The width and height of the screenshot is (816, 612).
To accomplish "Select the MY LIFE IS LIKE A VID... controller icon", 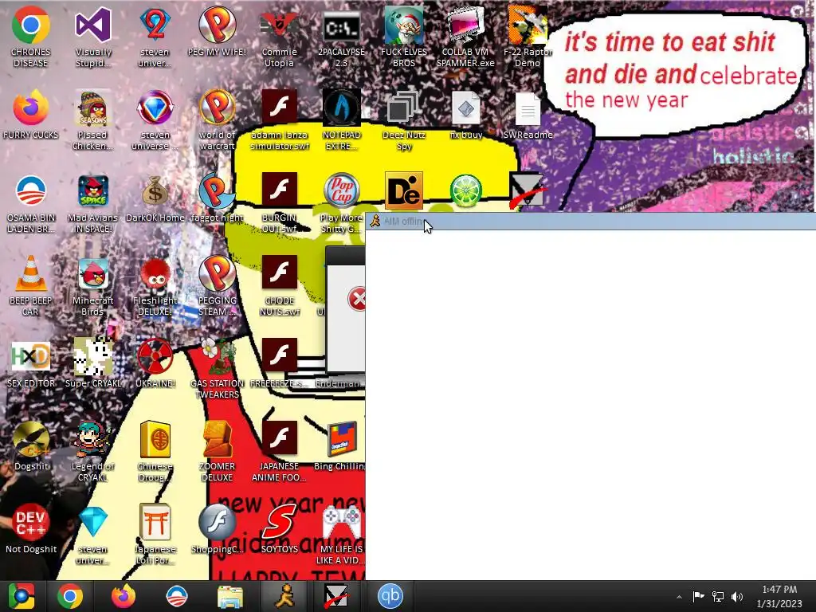I will point(341,523).
